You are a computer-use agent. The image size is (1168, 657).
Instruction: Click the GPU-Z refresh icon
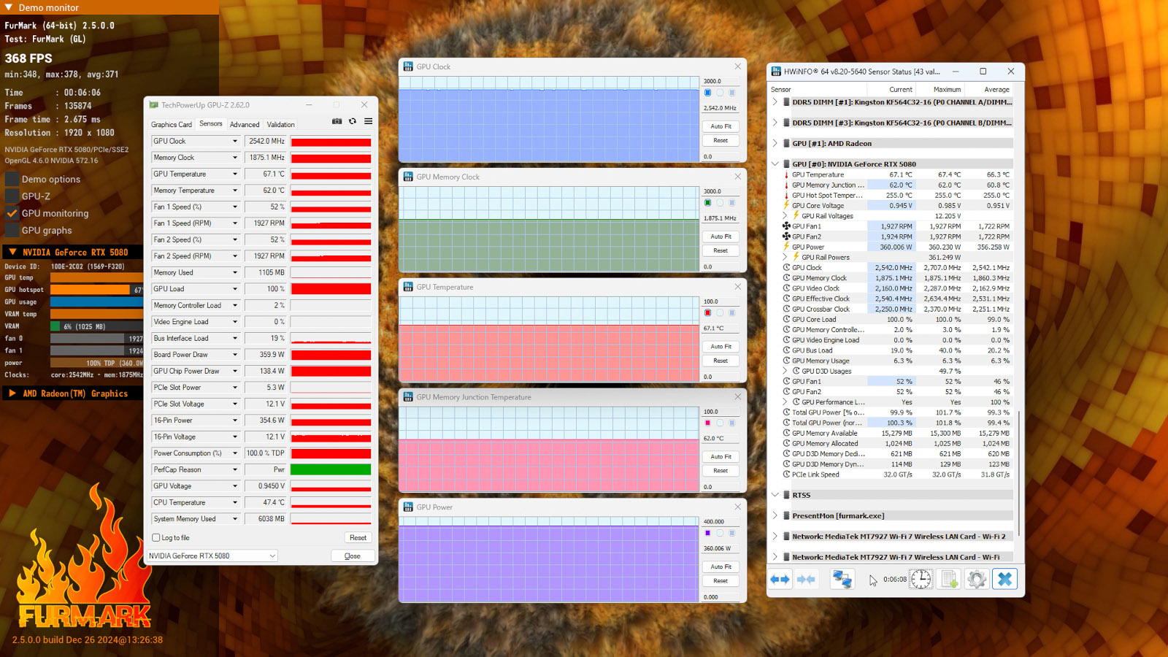353,121
